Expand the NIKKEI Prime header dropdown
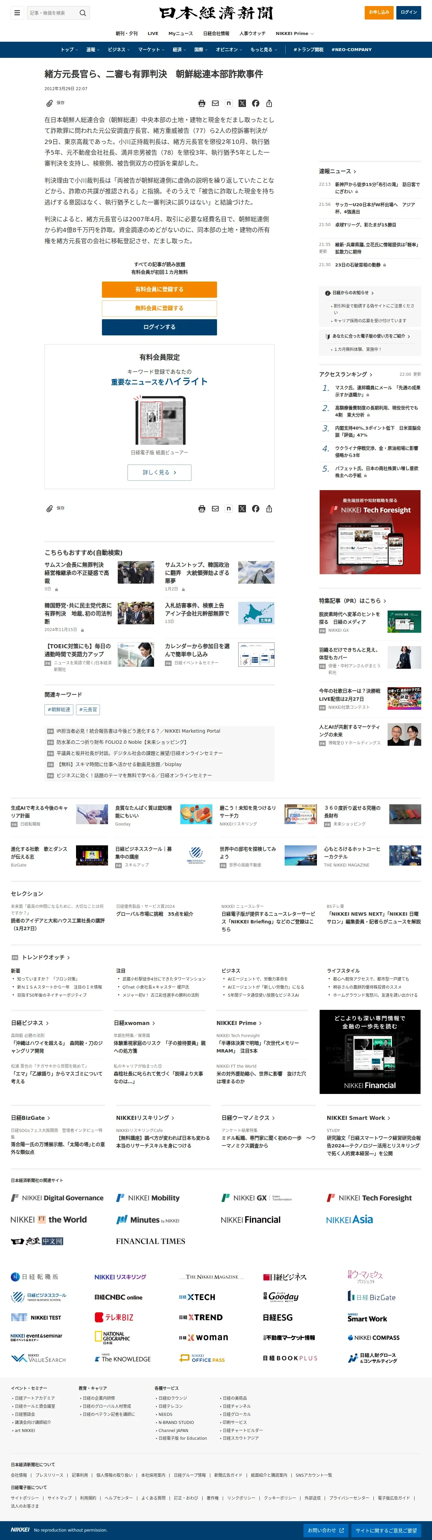The width and height of the screenshot is (432, 1540). (x=294, y=34)
